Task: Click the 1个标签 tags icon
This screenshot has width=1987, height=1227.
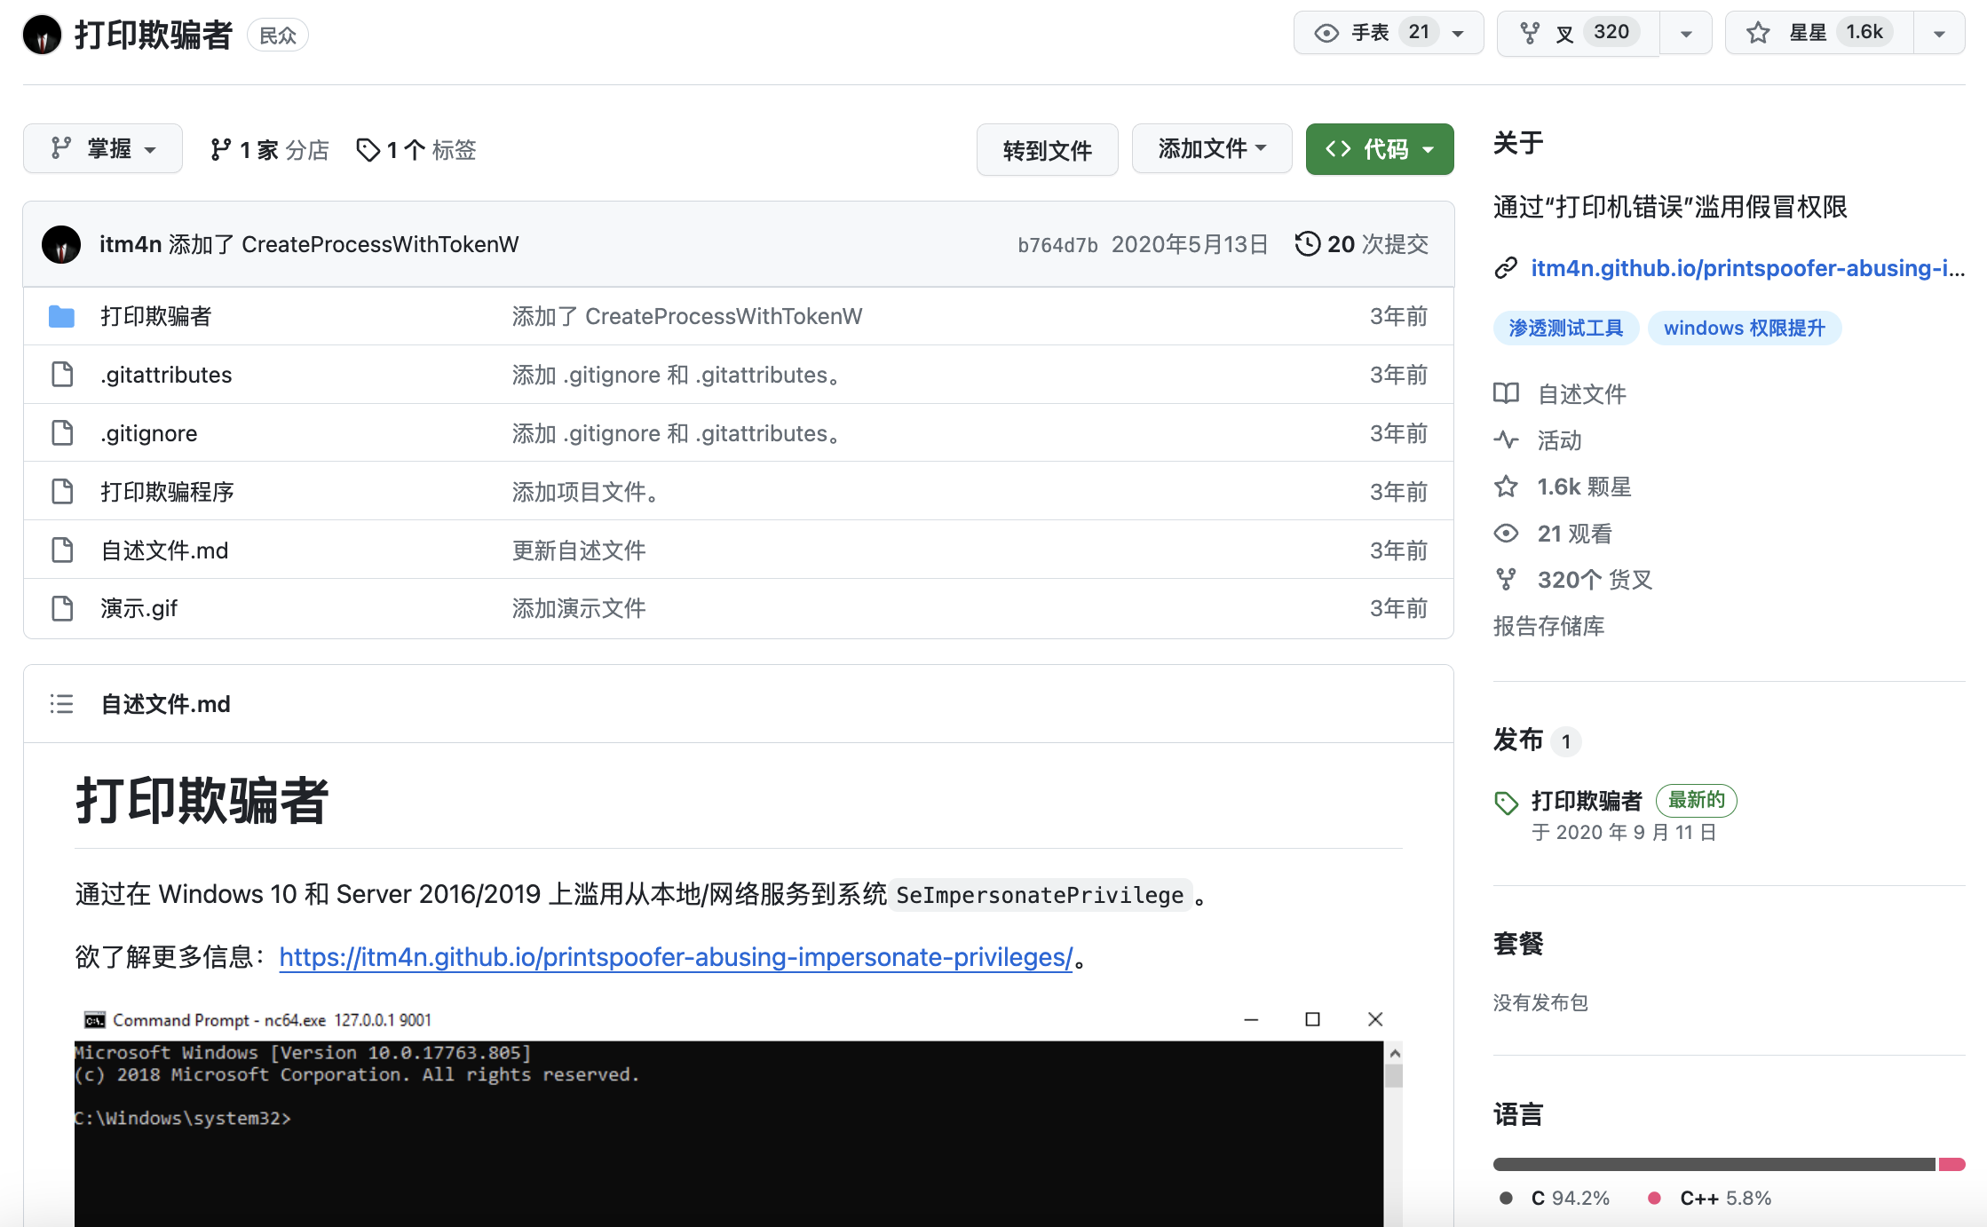Action: click(x=368, y=150)
